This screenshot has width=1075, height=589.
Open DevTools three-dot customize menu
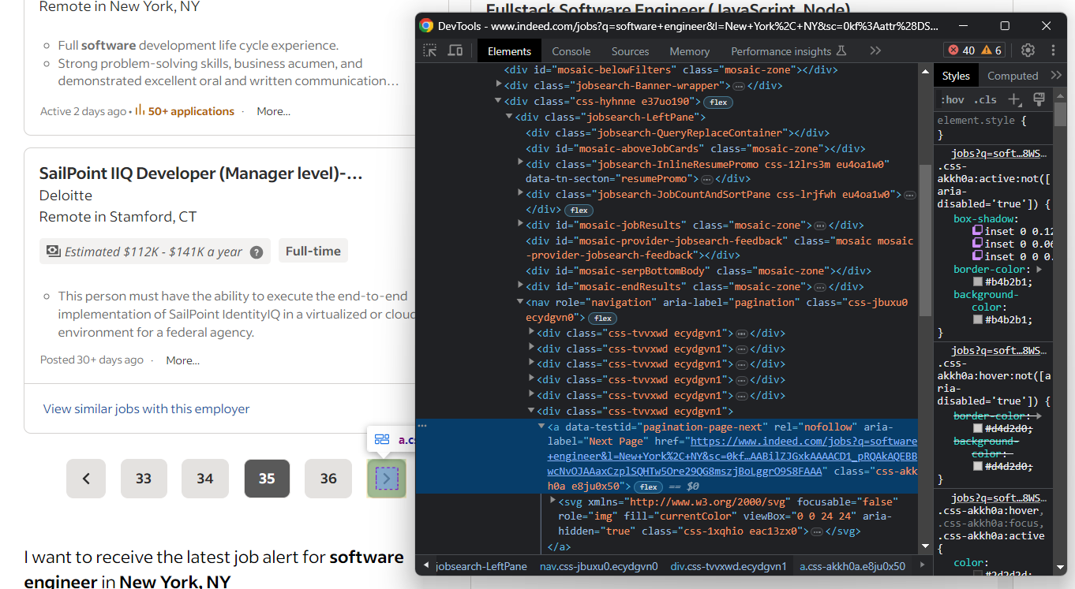click(1053, 50)
